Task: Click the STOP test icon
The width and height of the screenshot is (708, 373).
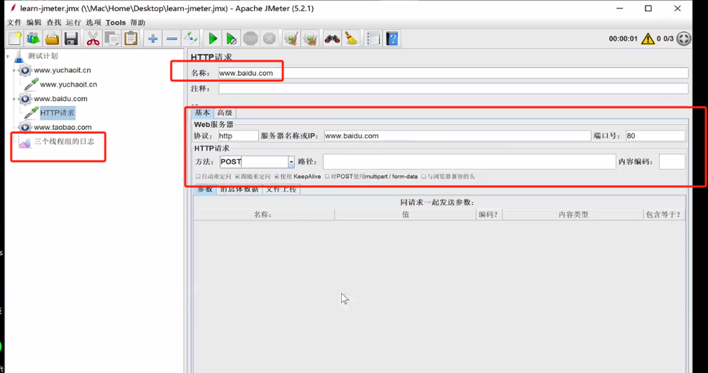Action: [x=251, y=39]
